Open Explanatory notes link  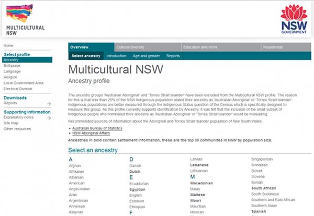18,117
